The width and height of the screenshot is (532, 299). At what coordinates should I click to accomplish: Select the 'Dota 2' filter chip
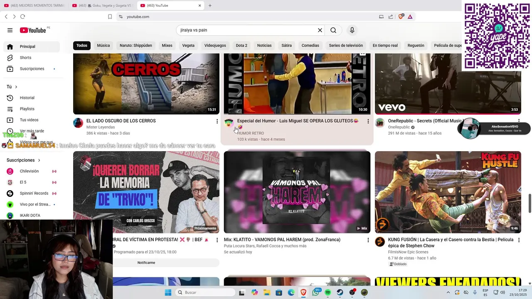pos(241,45)
